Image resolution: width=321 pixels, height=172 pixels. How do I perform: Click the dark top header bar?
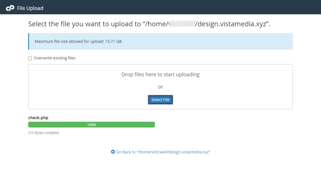click(160, 7)
